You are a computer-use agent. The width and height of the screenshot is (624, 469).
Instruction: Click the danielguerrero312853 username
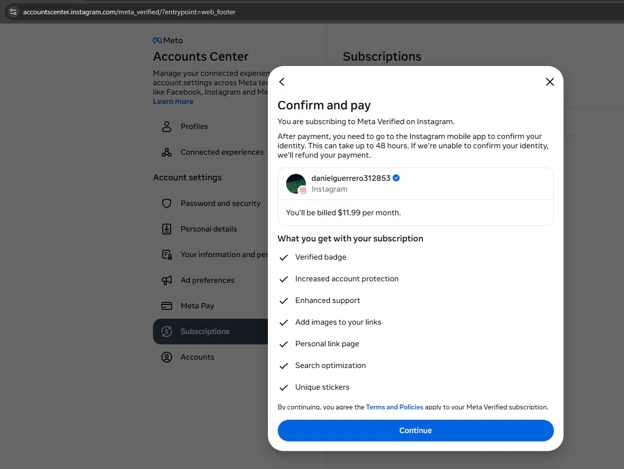[x=351, y=178]
